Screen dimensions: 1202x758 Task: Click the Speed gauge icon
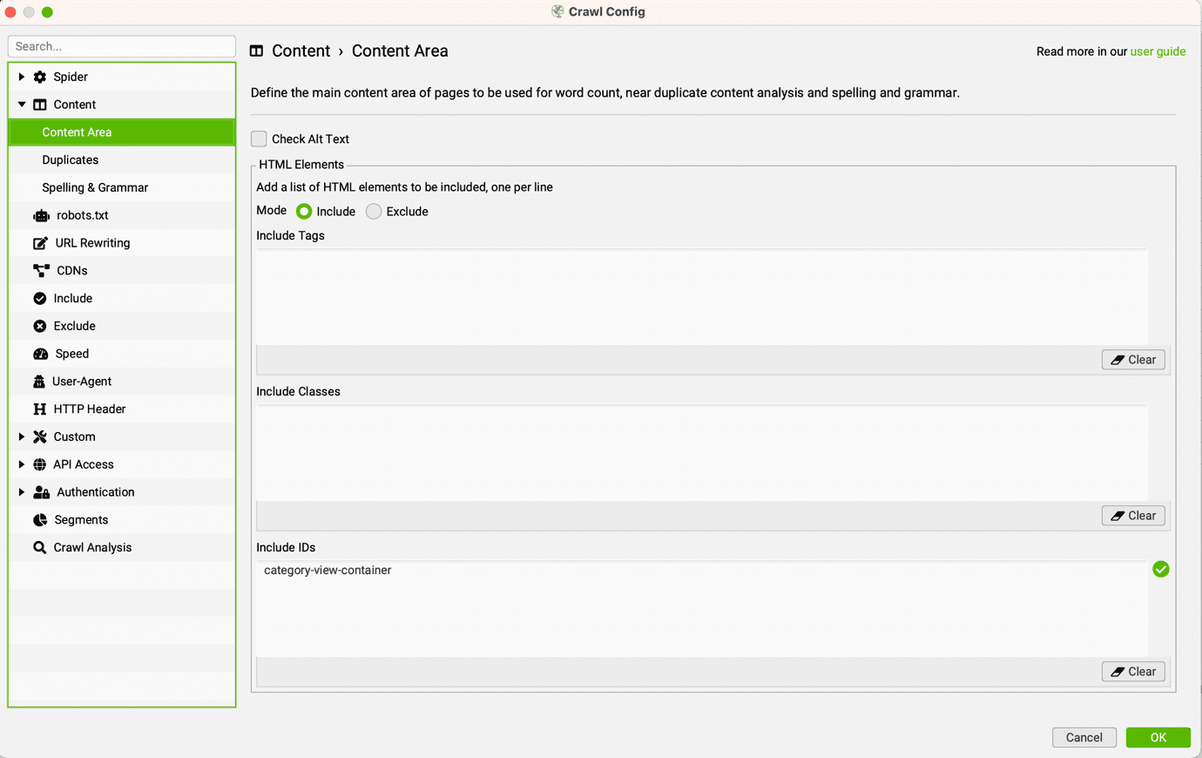(x=39, y=353)
